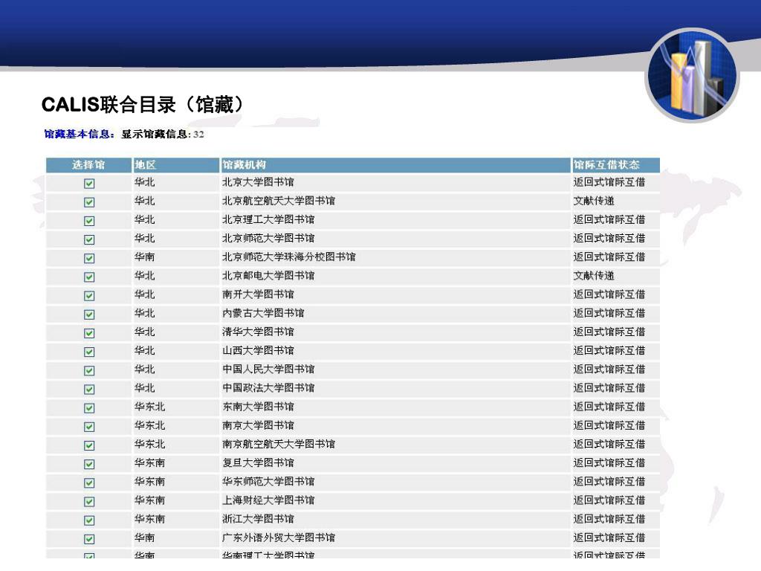Click 华北 region of 南开大学图书馆
Screen dimensions: 761x571
click(x=145, y=294)
